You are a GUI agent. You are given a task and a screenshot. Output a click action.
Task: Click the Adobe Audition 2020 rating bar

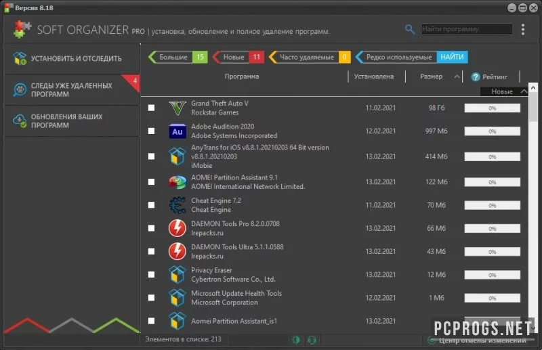493,131
